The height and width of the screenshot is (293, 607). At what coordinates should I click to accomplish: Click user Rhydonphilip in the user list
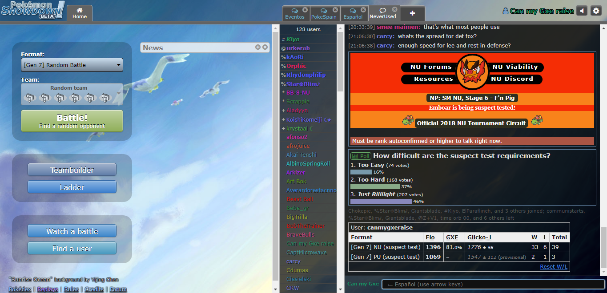(306, 75)
